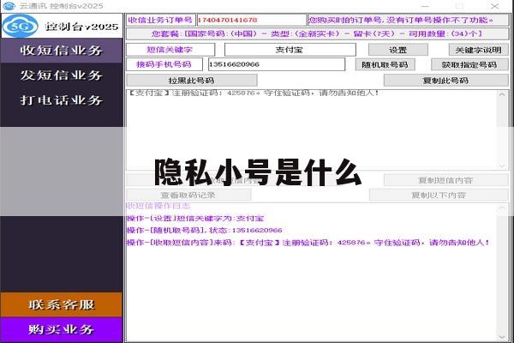Click the 设置 button
514x343 pixels.
click(x=398, y=50)
